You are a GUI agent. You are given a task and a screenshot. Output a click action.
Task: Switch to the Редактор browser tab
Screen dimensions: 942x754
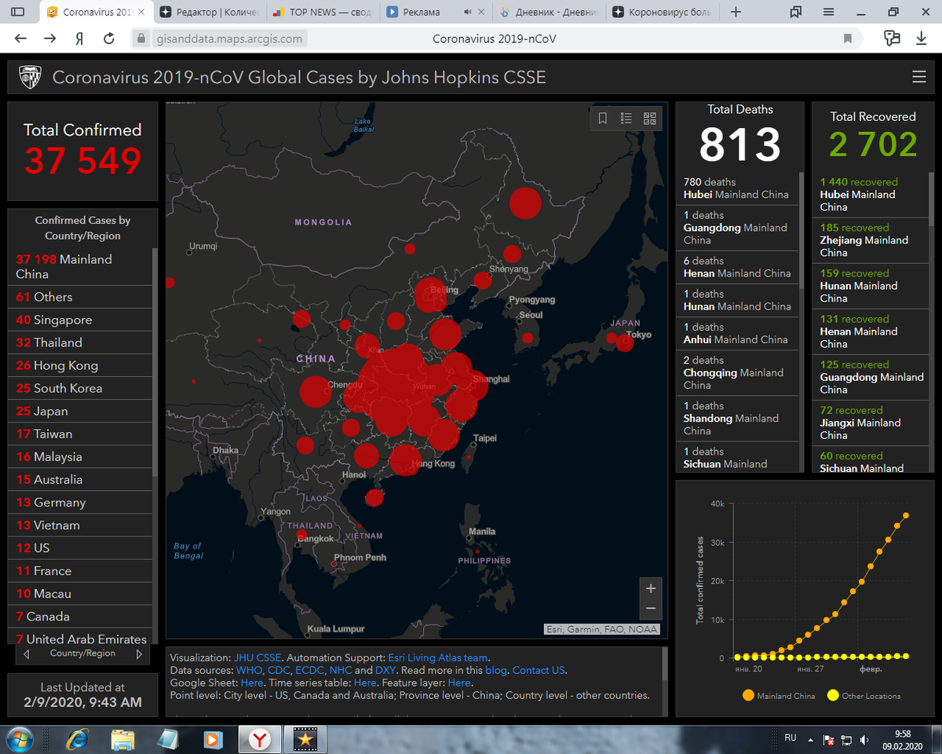click(209, 12)
